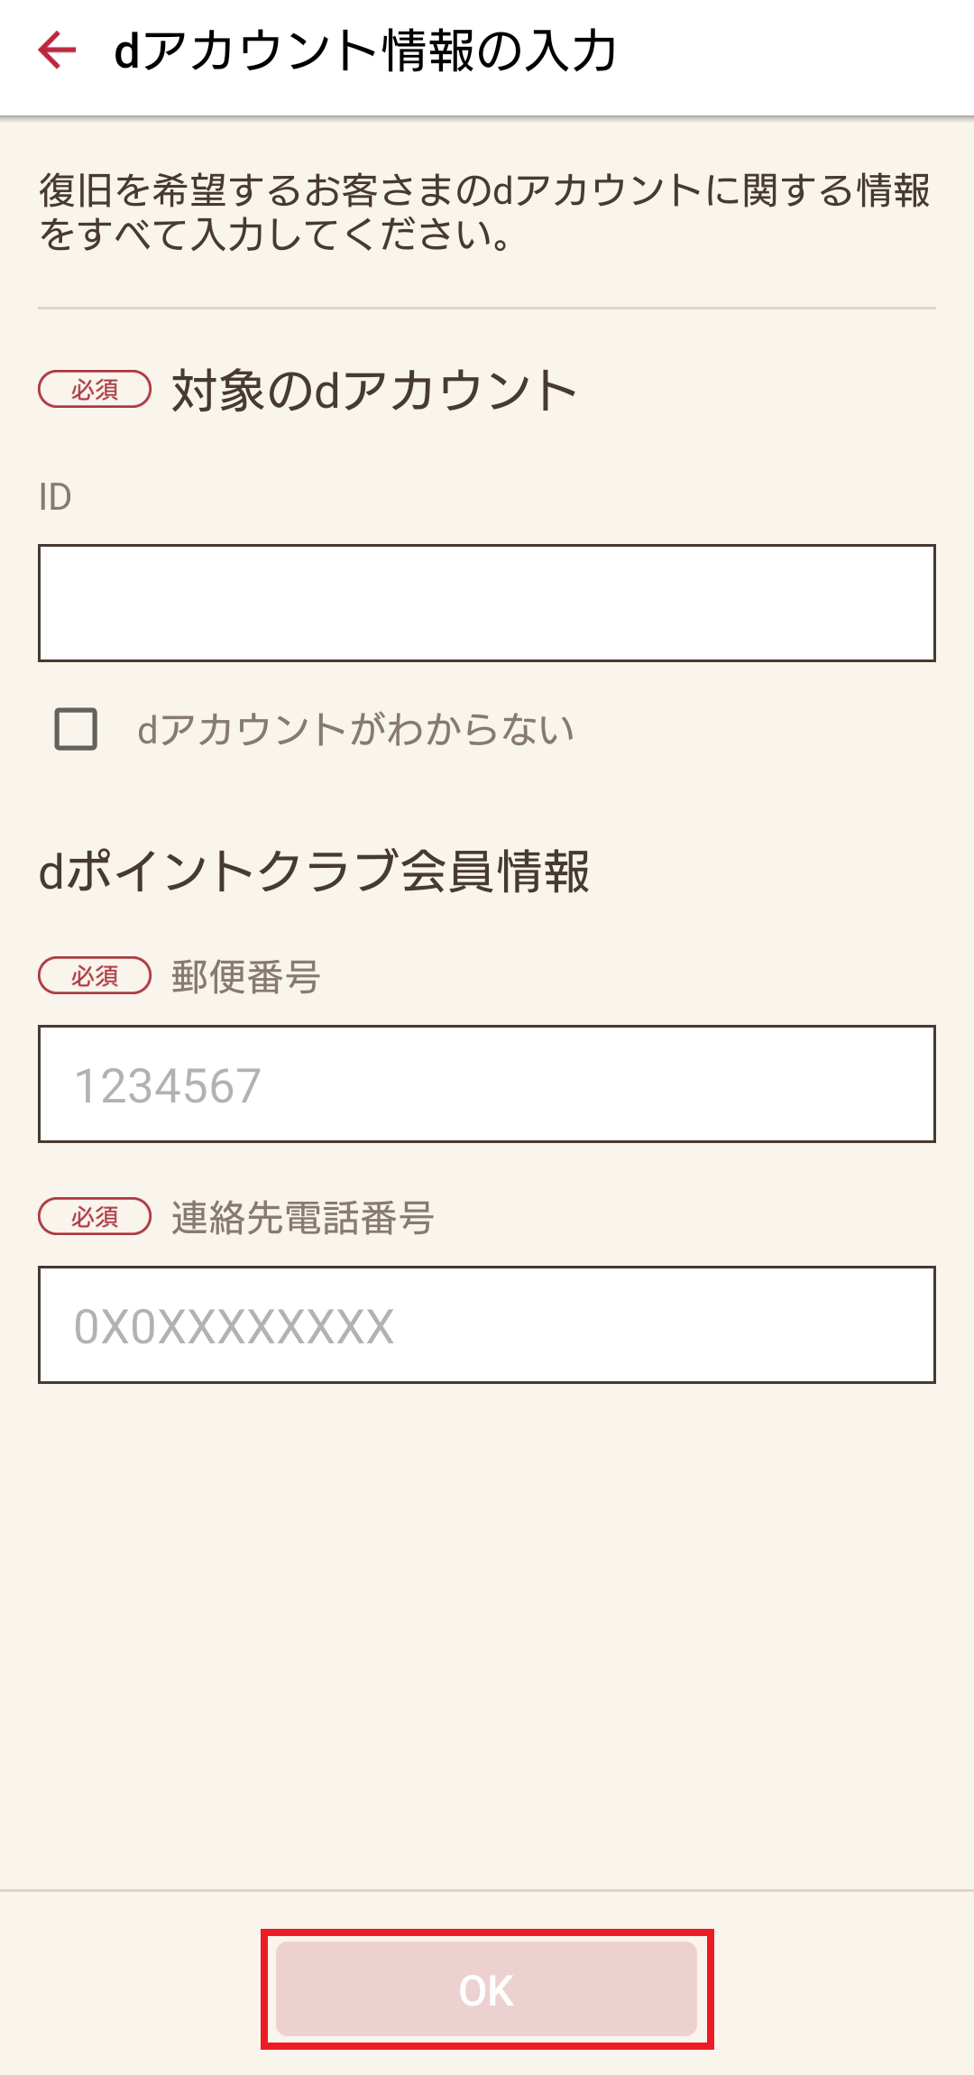Click the dアカウント情報の入力 page title
Screen dimensions: 974x2075
coord(365,51)
